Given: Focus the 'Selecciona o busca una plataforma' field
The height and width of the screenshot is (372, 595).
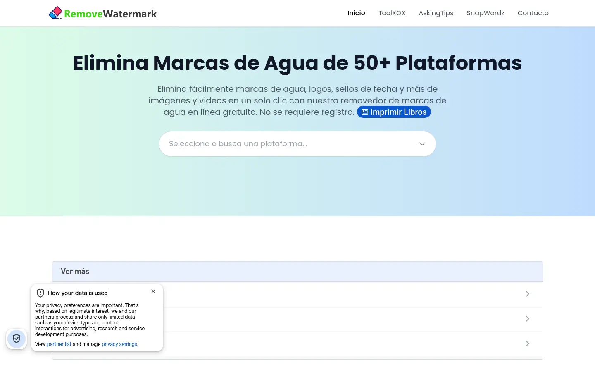Looking at the screenshot, I should coord(297,144).
